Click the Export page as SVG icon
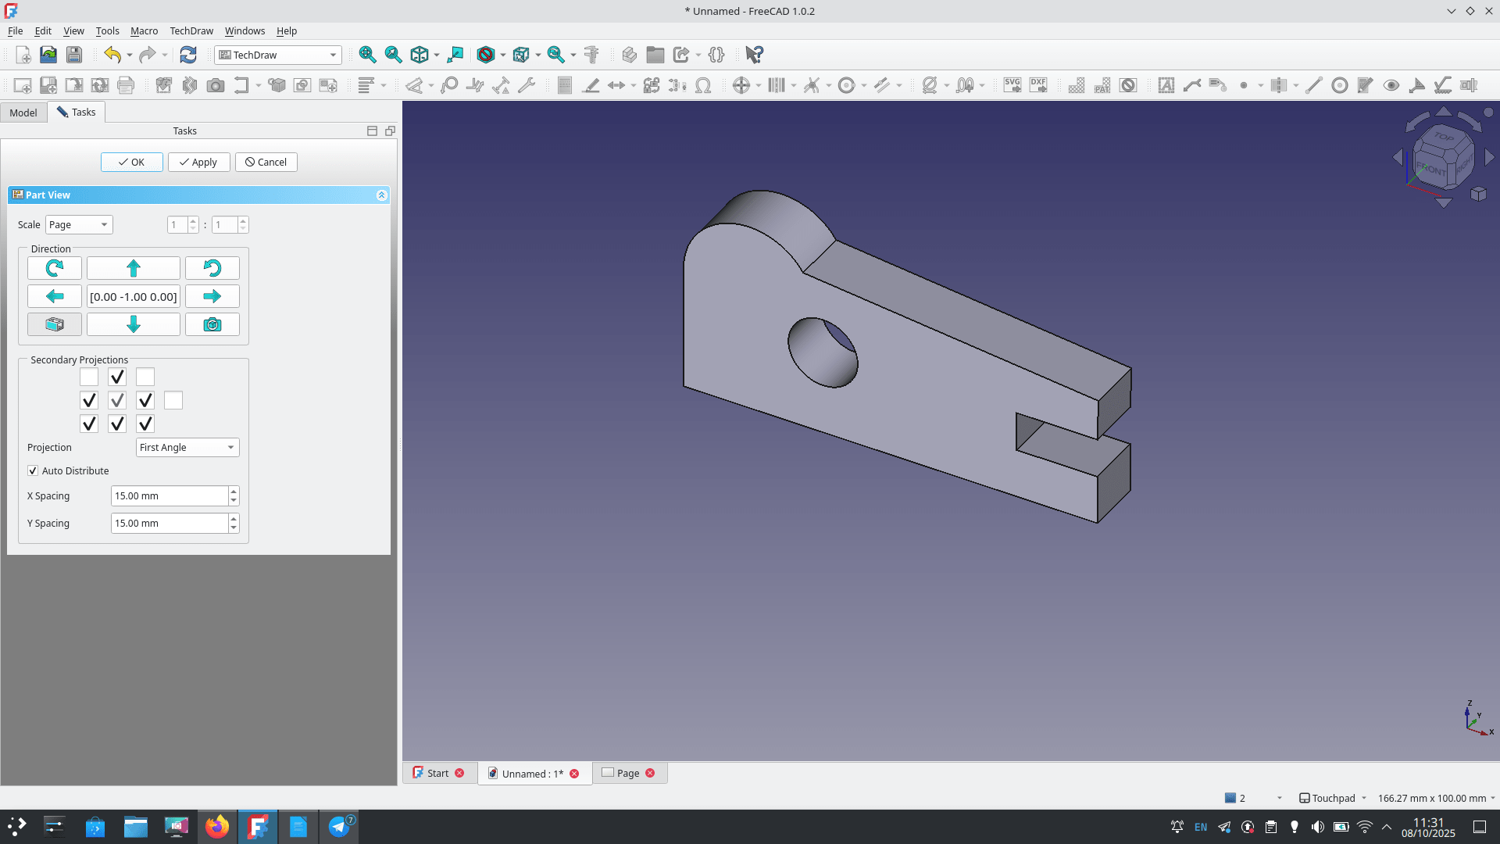 tap(1012, 85)
